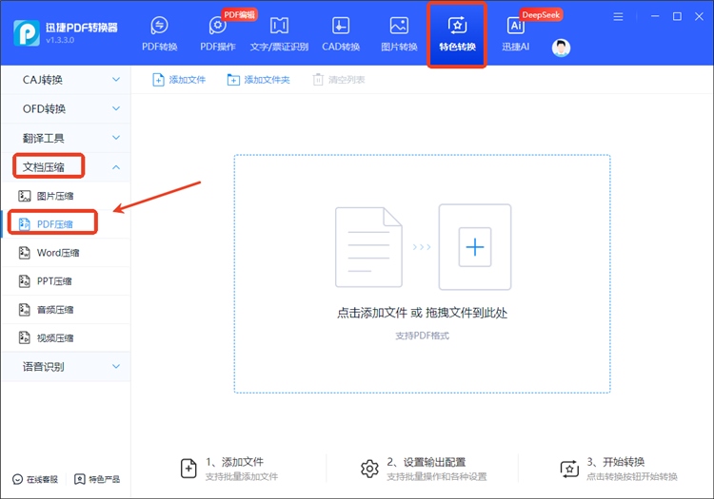Image resolution: width=714 pixels, height=499 pixels.
Task: Open 迅捷AI from the top bar
Action: (x=515, y=34)
